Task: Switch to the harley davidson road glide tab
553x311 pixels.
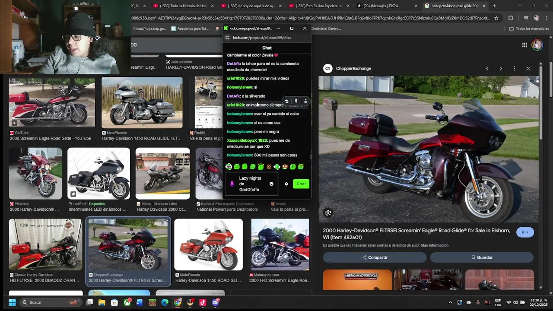Action: tap(454, 6)
